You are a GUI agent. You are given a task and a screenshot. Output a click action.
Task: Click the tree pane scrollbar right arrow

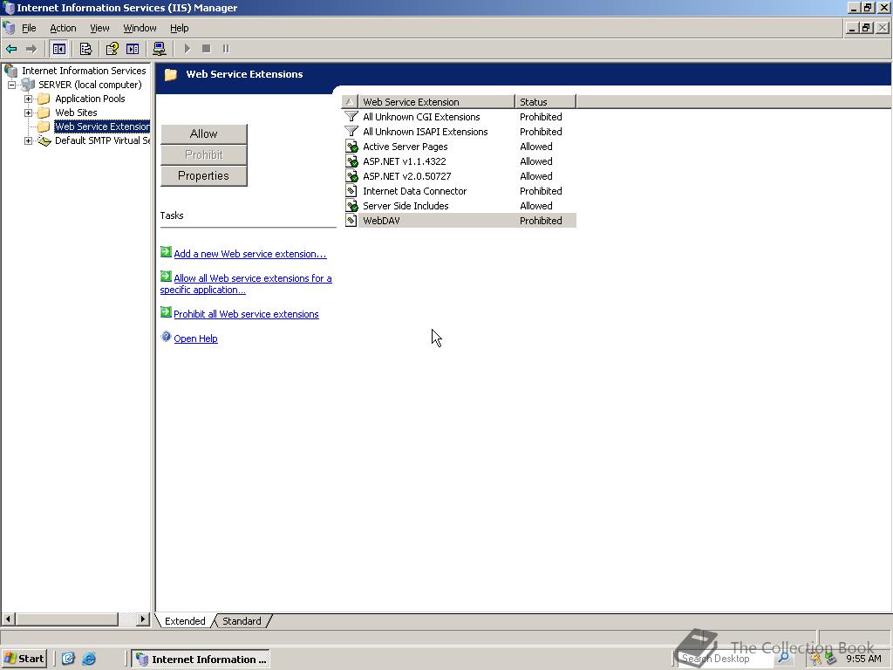pyautogui.click(x=143, y=619)
